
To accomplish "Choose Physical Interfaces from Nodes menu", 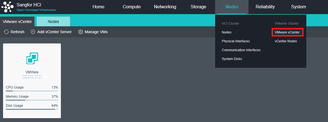I will (x=236, y=41).
